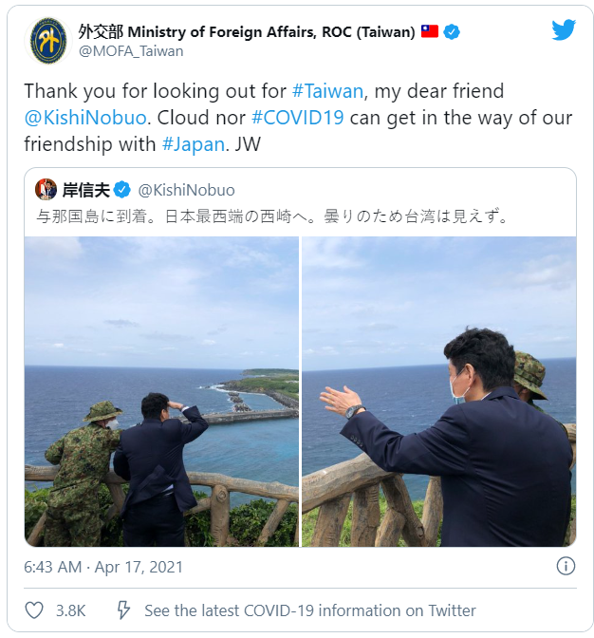Click the Twitter bird logo
The width and height of the screenshot is (594, 638).
point(564,29)
